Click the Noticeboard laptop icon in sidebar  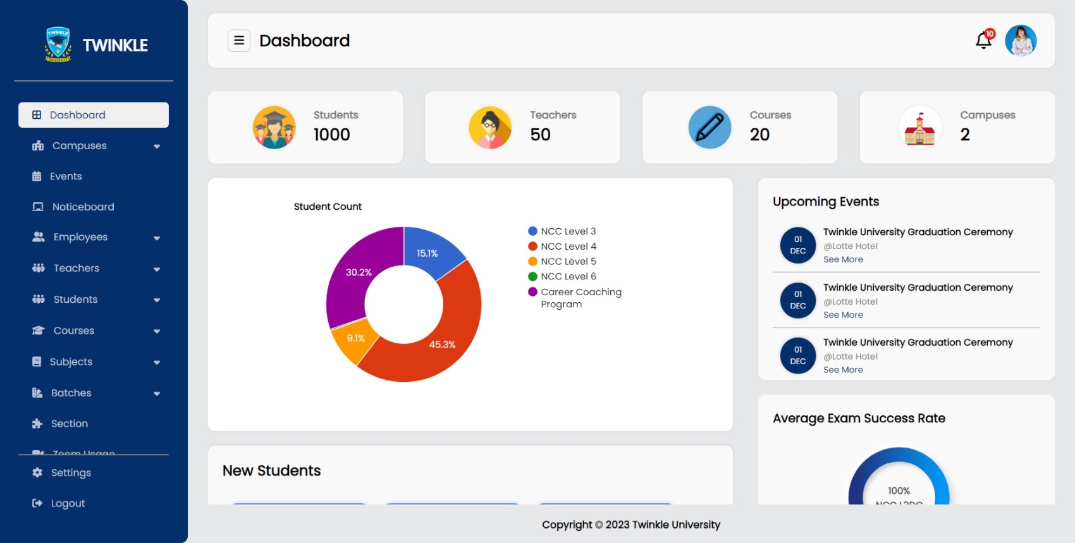[38, 207]
